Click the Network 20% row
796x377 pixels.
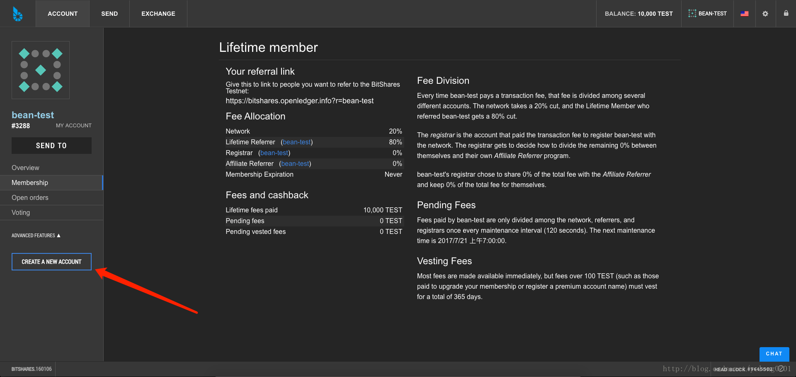(x=314, y=131)
